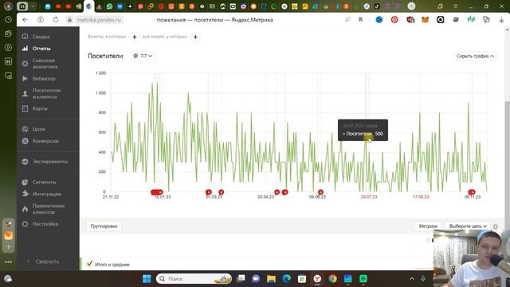The width and height of the screenshot is (510, 287).
Task: Open browser history clock icon in side panel
Action: tap(9, 19)
